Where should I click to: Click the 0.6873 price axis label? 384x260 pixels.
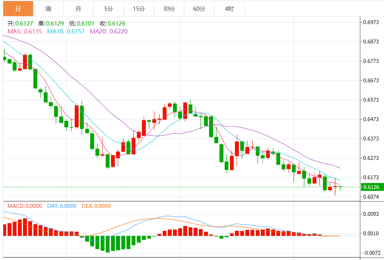pos(371,42)
